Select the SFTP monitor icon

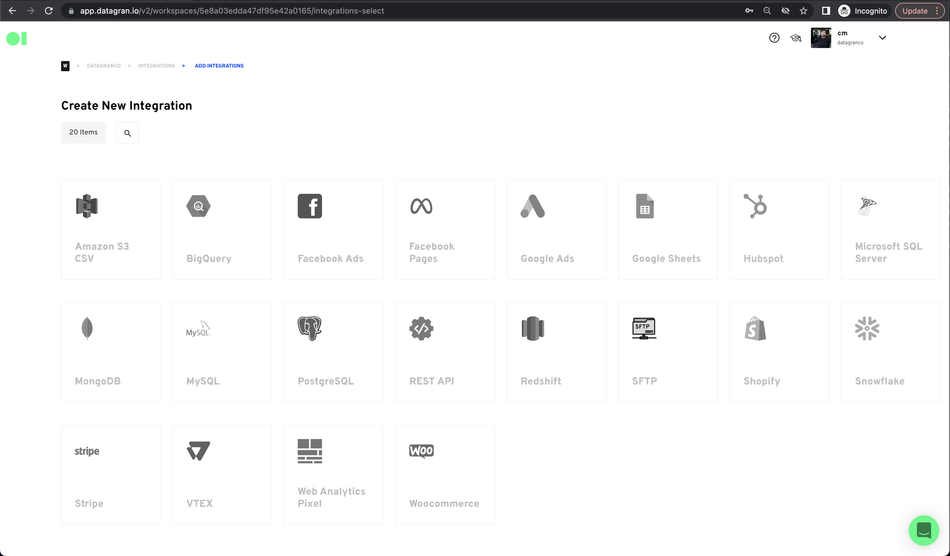pyautogui.click(x=644, y=329)
